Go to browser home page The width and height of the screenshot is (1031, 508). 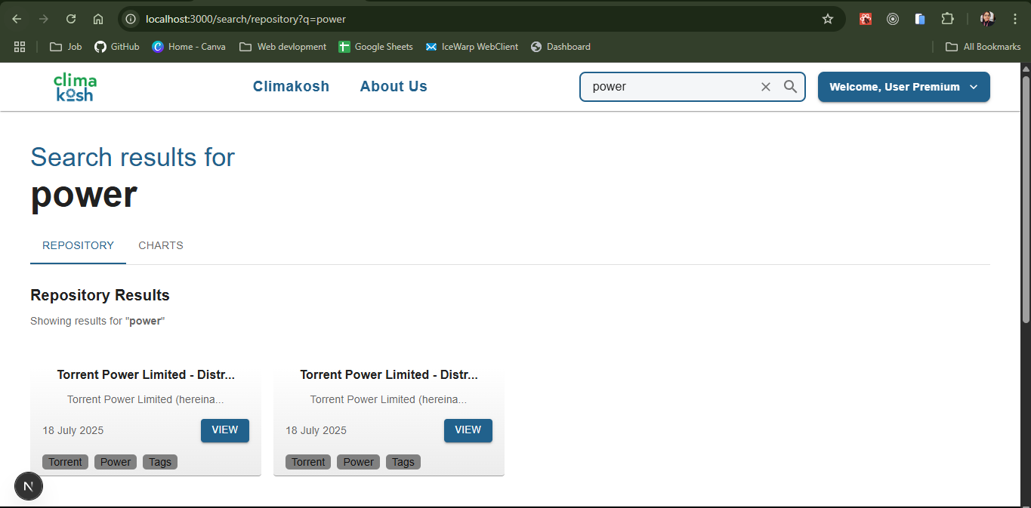click(x=98, y=19)
